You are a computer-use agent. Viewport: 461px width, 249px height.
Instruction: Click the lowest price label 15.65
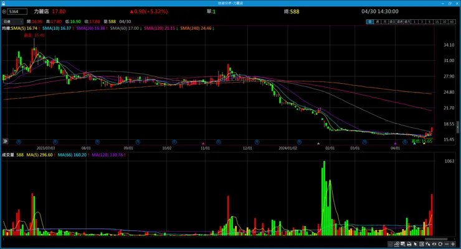(x=422, y=141)
